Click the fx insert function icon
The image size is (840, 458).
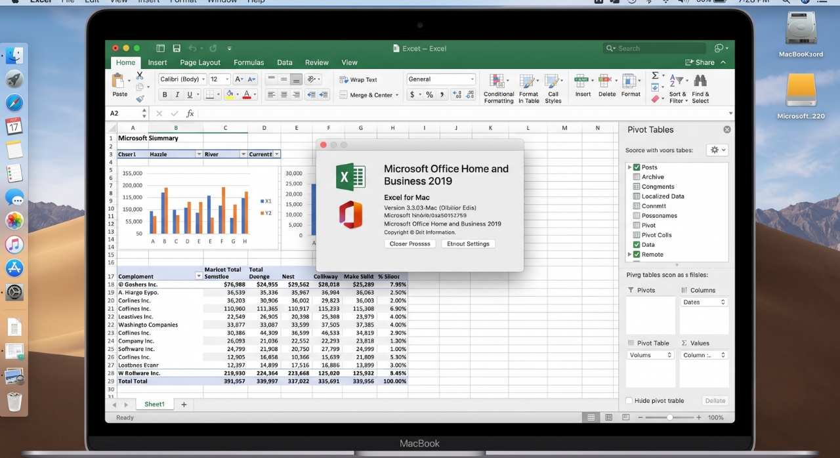(190, 114)
